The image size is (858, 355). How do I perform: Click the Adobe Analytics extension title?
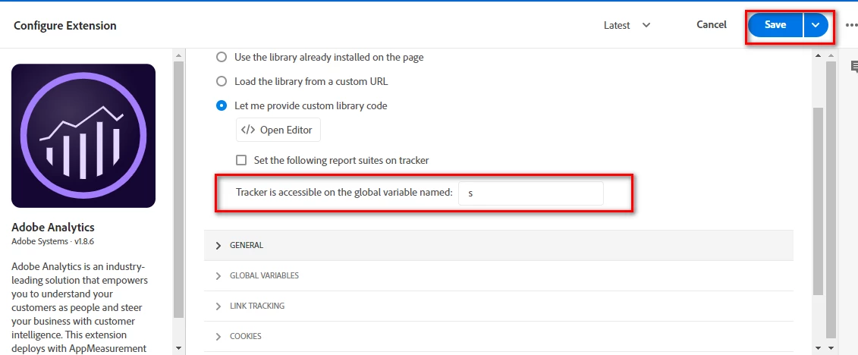[53, 227]
